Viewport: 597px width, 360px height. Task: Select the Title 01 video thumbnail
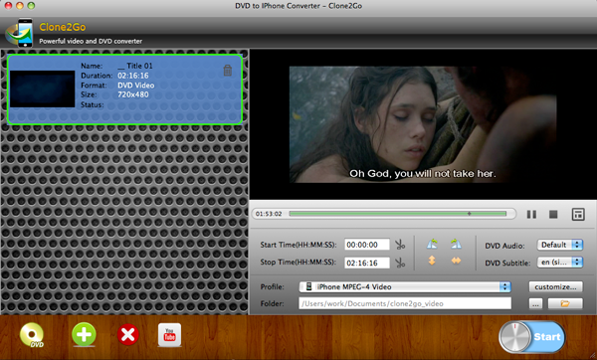point(42,89)
